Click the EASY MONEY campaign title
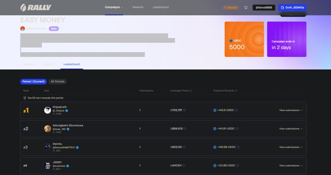The image size is (331, 175). 43,20
